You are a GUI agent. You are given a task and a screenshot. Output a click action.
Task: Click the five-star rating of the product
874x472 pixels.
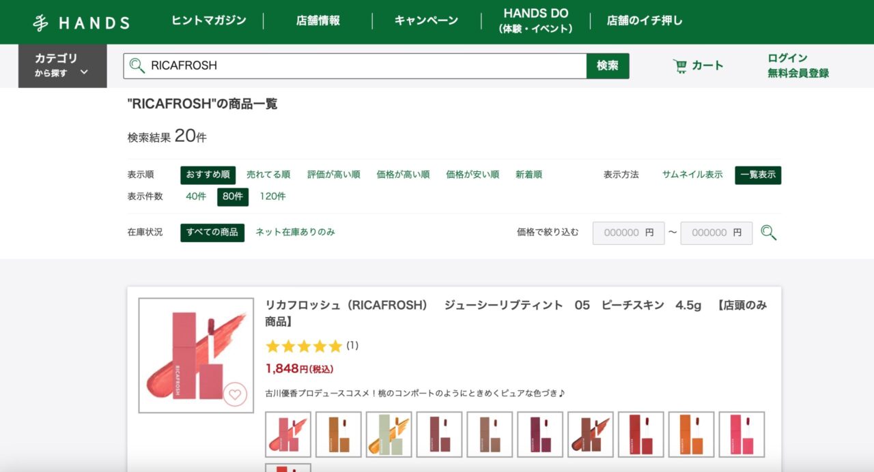point(304,346)
